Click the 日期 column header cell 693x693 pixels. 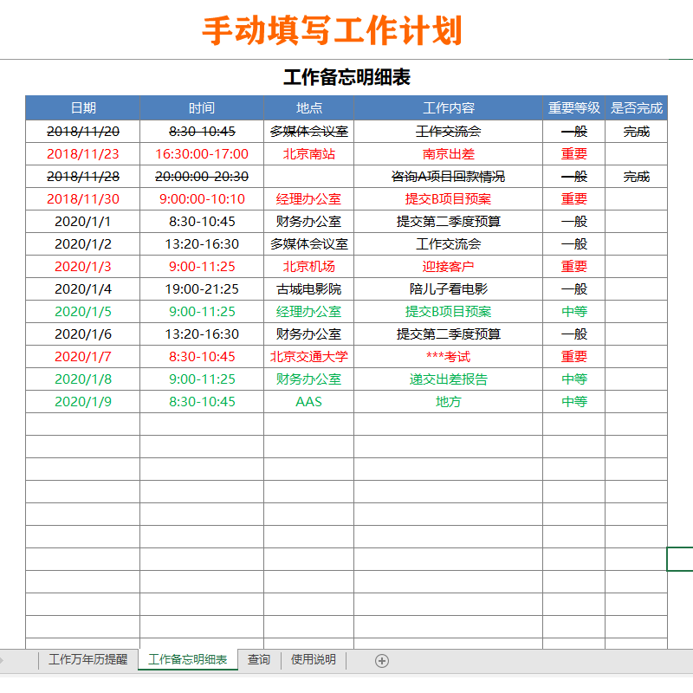click(x=84, y=107)
